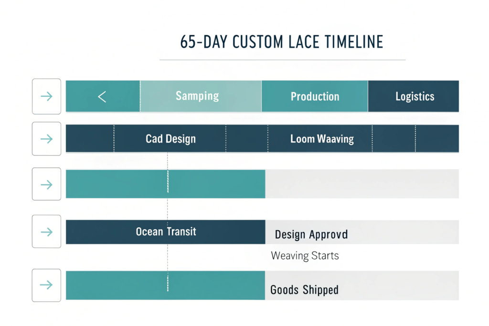Click the Goods Shipped label

[304, 290]
